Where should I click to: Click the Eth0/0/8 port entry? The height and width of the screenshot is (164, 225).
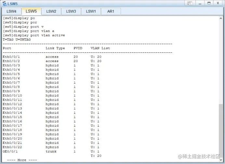coord(11,87)
